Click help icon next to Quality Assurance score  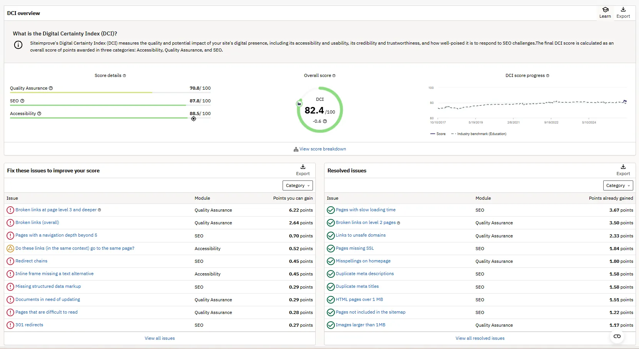coord(51,88)
